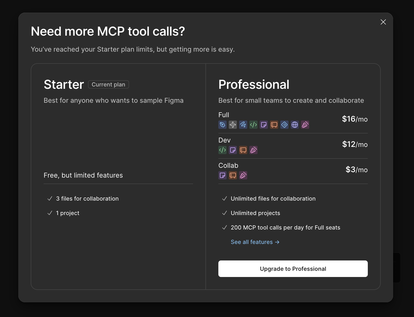Click the pink party popper icon in Full row

tap(305, 125)
